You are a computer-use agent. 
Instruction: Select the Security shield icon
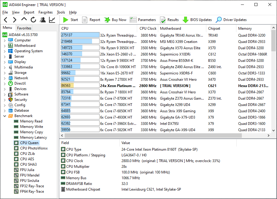tap(11, 100)
